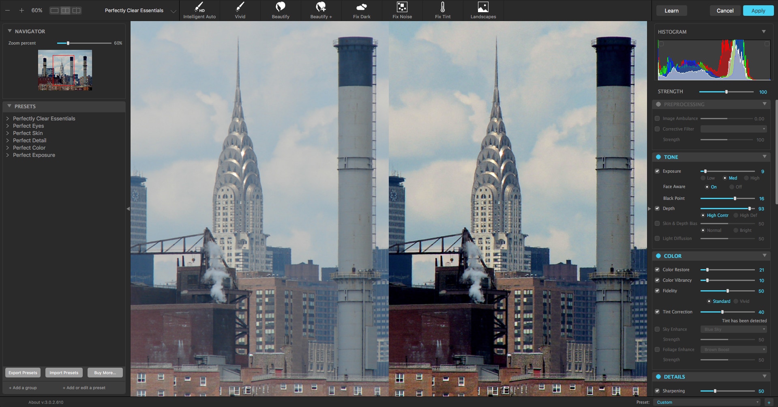Image resolution: width=778 pixels, height=407 pixels.
Task: Select the Vivid fidelity option
Action: point(736,301)
